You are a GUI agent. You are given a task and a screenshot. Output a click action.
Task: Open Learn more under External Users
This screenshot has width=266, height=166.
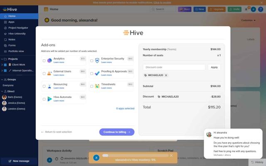click(x=59, y=75)
